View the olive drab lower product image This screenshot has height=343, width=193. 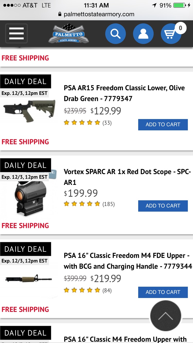point(30,111)
